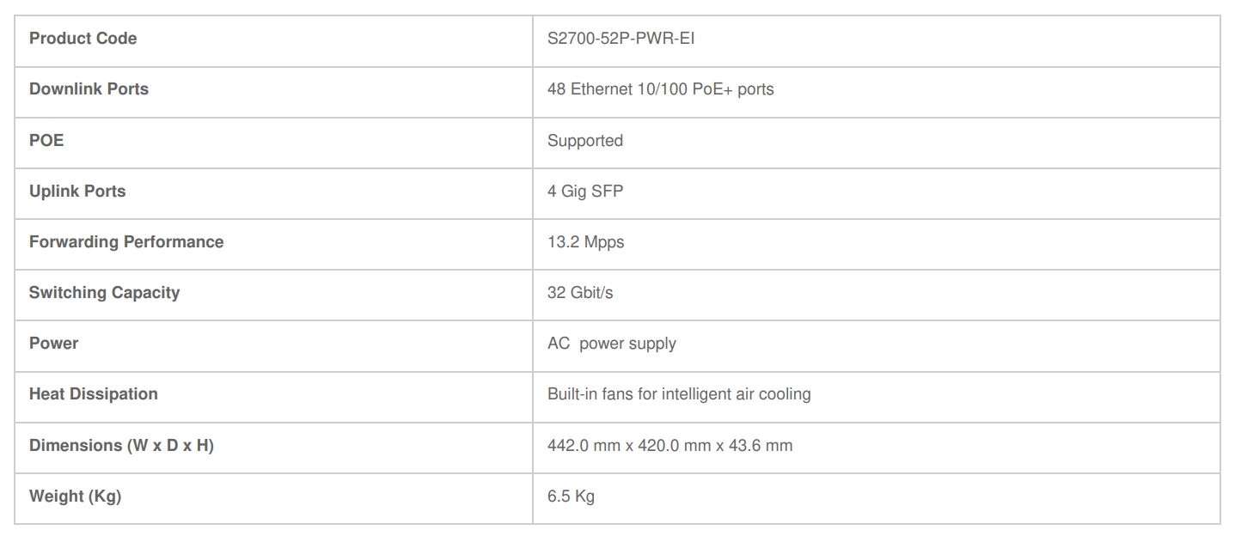Screen dimensions: 1241x536
Task: Click the AC power supply text
Action: pos(611,344)
